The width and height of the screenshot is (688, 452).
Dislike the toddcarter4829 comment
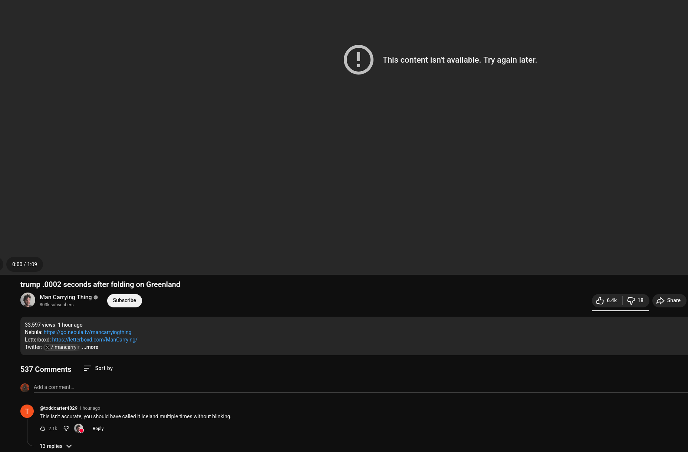[x=66, y=428]
